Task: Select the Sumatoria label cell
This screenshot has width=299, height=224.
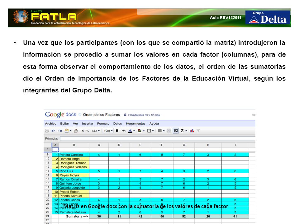Action: pos(74,217)
